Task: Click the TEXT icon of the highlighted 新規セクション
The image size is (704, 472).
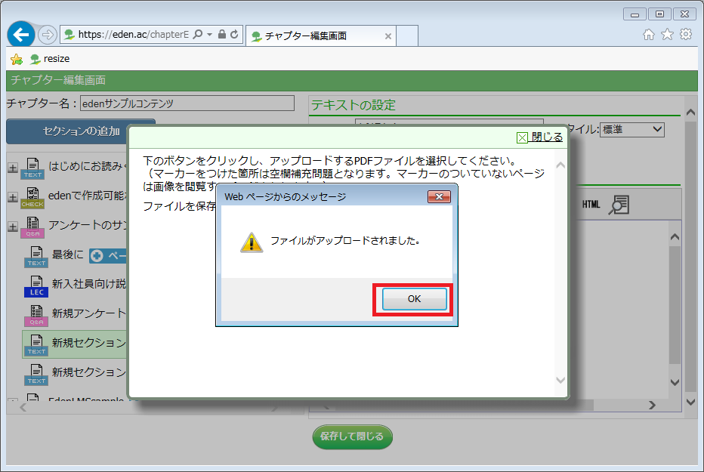Action: (36, 345)
